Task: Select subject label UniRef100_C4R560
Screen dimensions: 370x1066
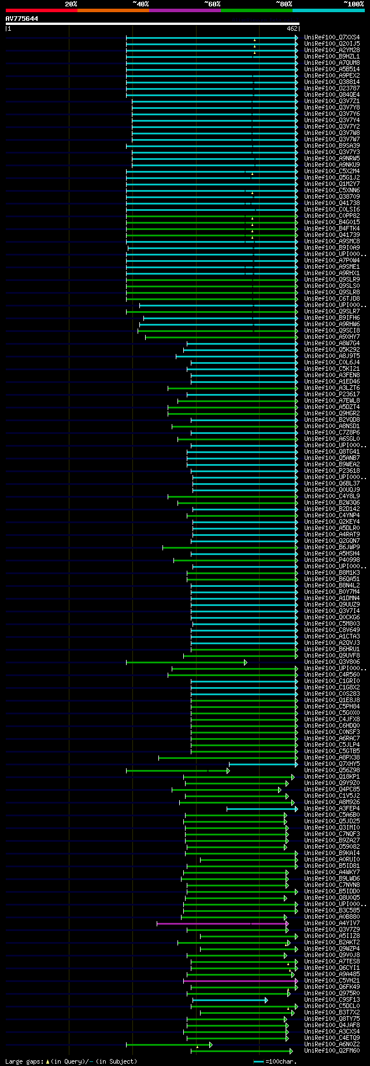Action: coord(332,674)
